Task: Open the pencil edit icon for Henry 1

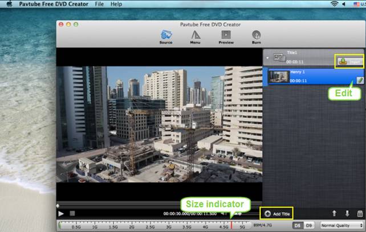Action: (x=360, y=80)
